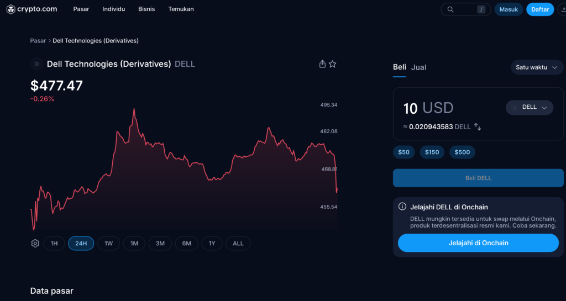Open the Bisnis menu
Viewport: 566px width, 301px height.
pos(146,9)
